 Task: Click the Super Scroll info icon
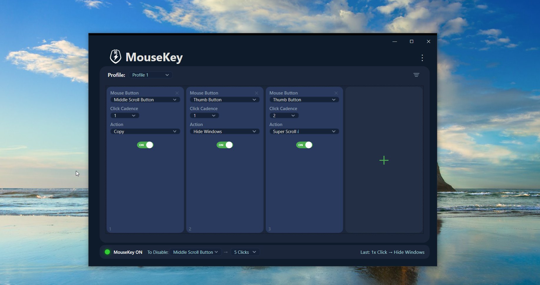[298, 132]
